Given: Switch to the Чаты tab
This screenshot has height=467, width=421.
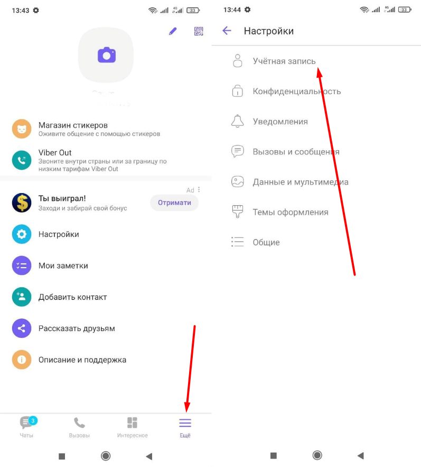Looking at the screenshot, I should click(26, 427).
